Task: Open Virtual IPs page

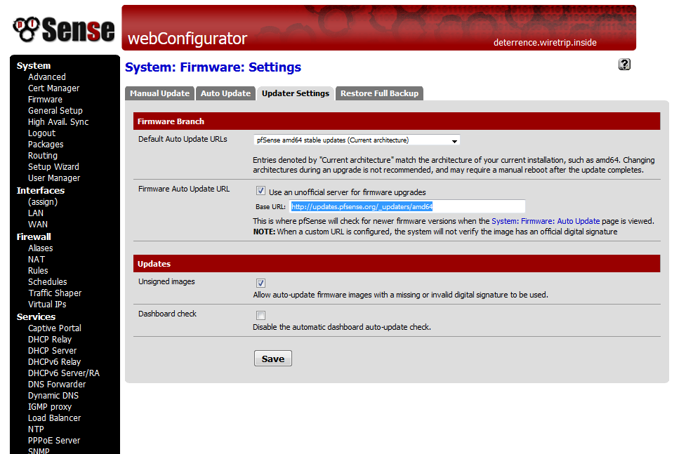Action: [47, 305]
